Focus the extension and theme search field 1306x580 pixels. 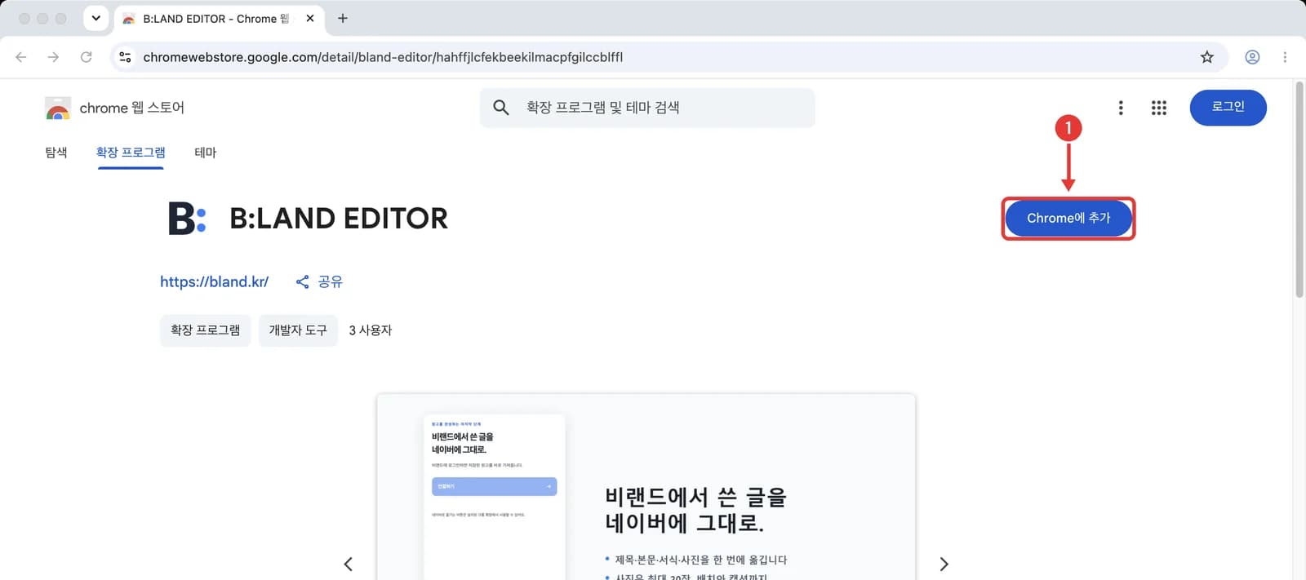click(647, 108)
